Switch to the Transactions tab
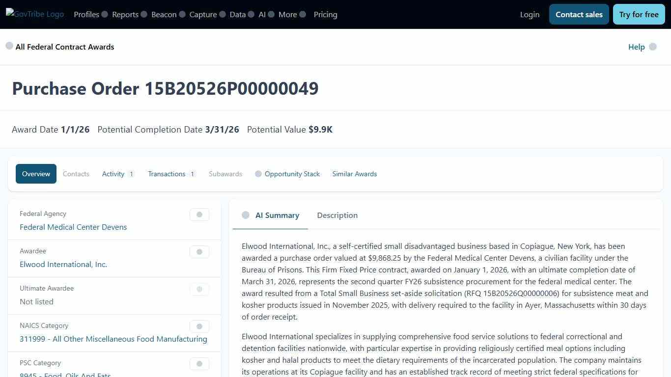The height and width of the screenshot is (377, 671). click(x=167, y=173)
